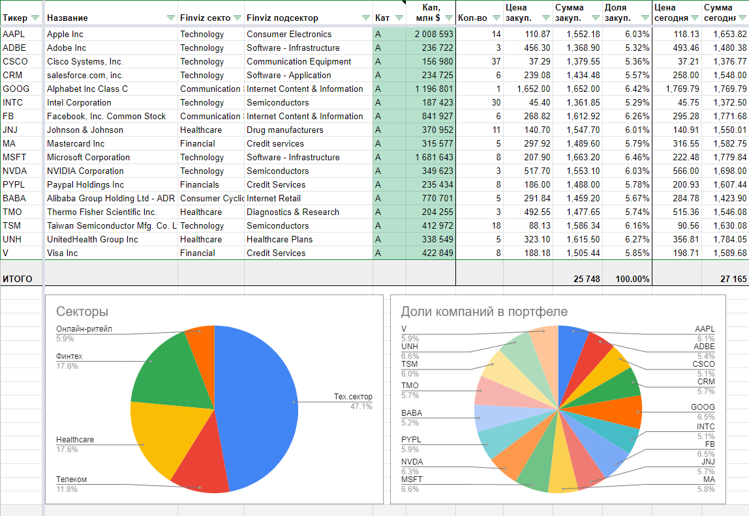Open filter icon on Finviz сектор column
The width and height of the screenshot is (749, 516).
[x=237, y=18]
